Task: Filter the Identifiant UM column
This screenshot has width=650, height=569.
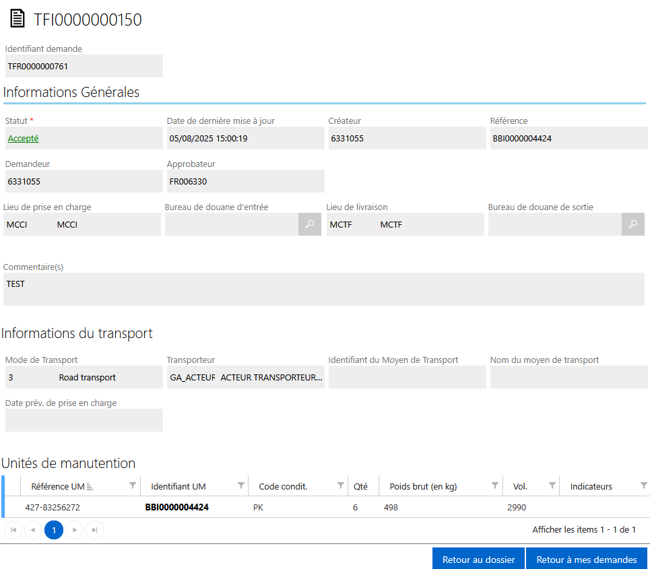Action: pos(241,486)
